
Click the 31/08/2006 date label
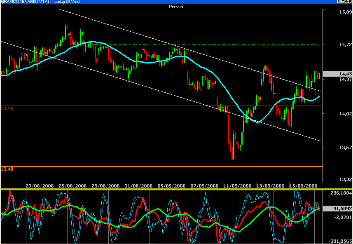point(139,186)
